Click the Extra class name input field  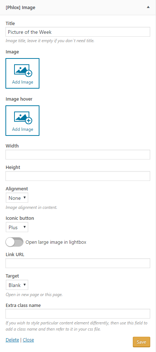click(78, 313)
